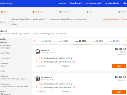Click the เลื่อนตั๋ว info icon on the ฿470.00 card

point(45,92)
